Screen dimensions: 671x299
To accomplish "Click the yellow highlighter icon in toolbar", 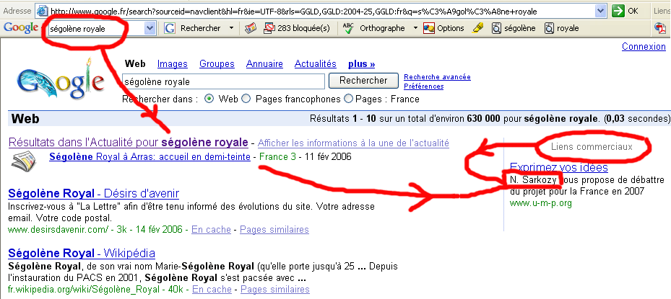I will point(477,28).
